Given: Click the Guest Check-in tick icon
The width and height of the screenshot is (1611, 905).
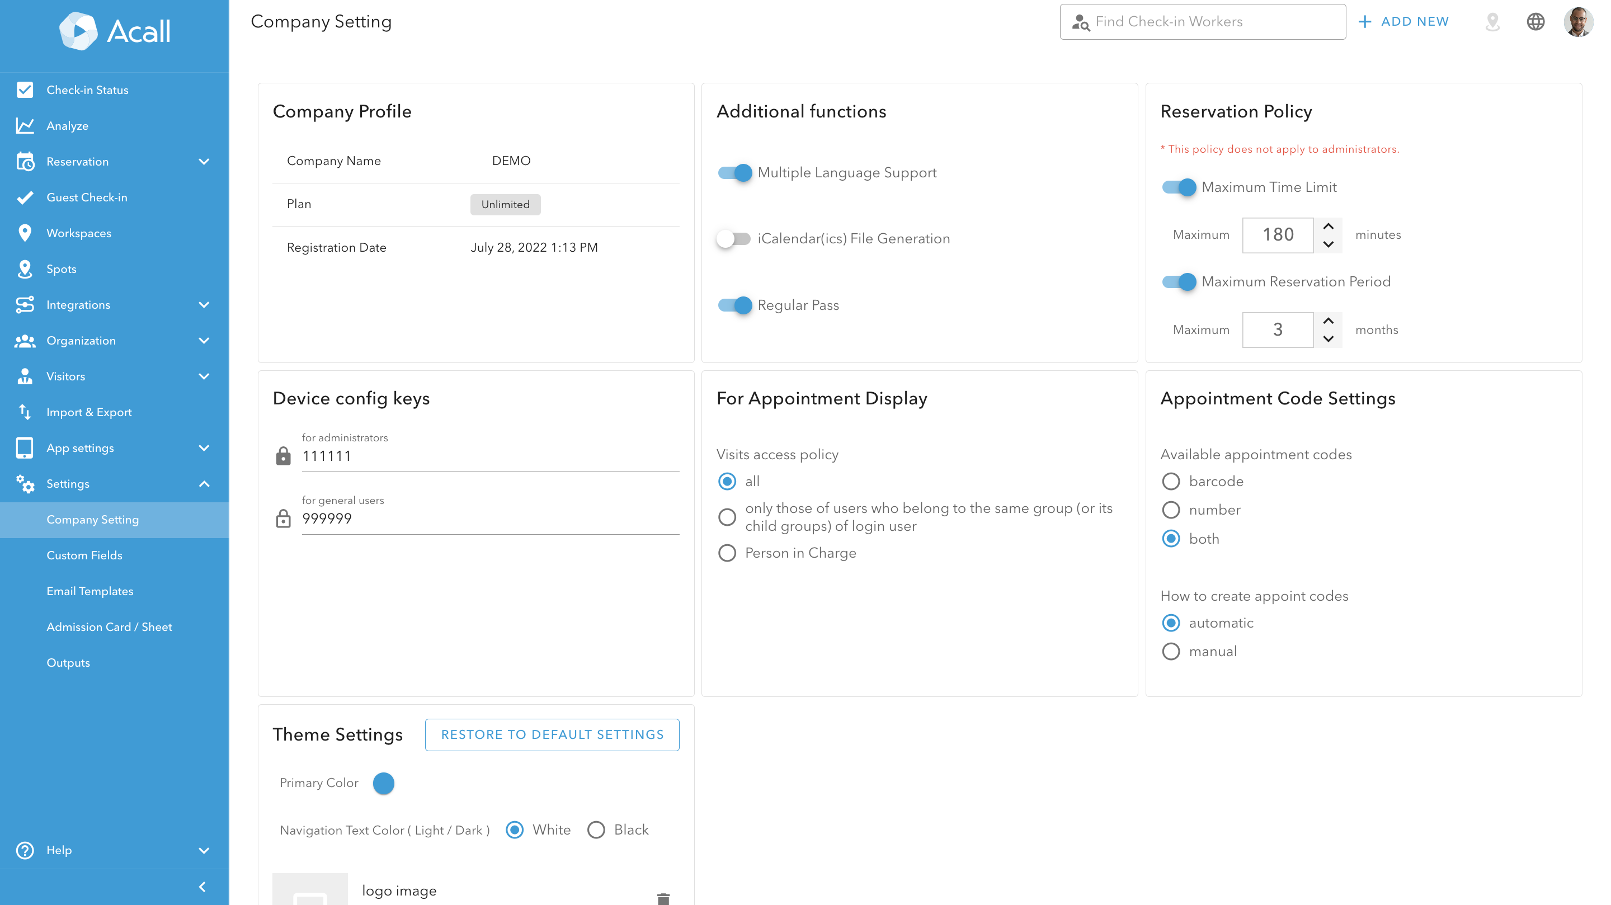Looking at the screenshot, I should point(25,197).
